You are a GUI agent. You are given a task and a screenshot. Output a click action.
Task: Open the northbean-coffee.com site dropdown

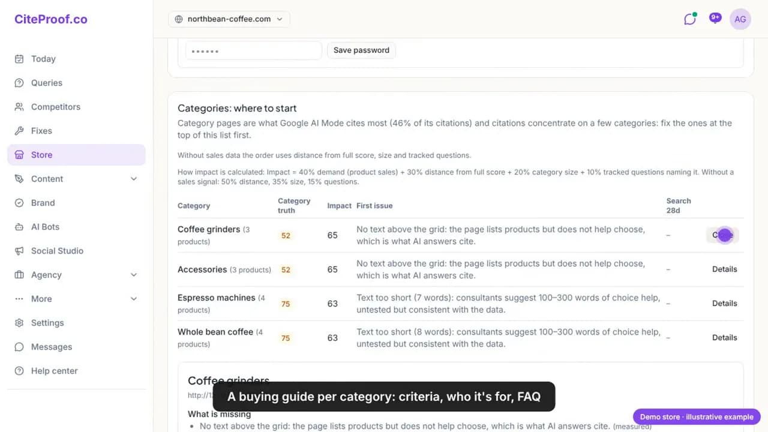tap(229, 19)
